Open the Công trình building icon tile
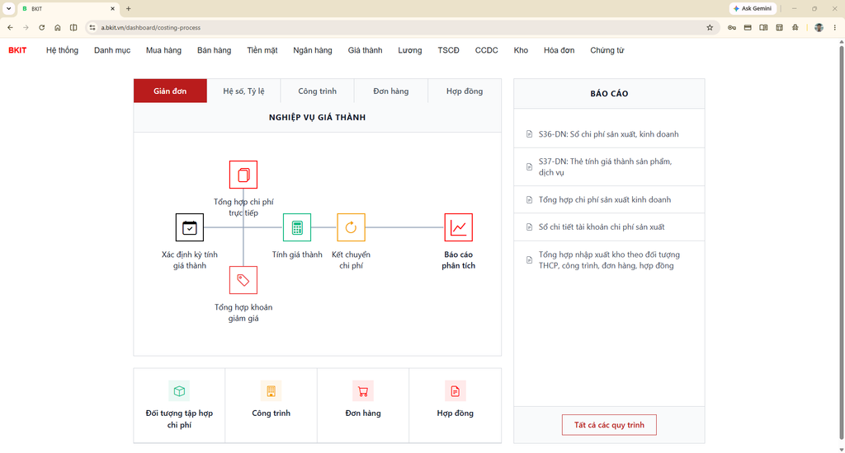The image size is (845, 453). tap(271, 405)
